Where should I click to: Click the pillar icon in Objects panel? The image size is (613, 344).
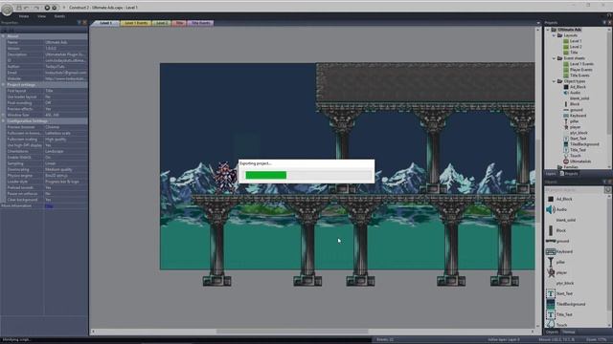click(551, 263)
